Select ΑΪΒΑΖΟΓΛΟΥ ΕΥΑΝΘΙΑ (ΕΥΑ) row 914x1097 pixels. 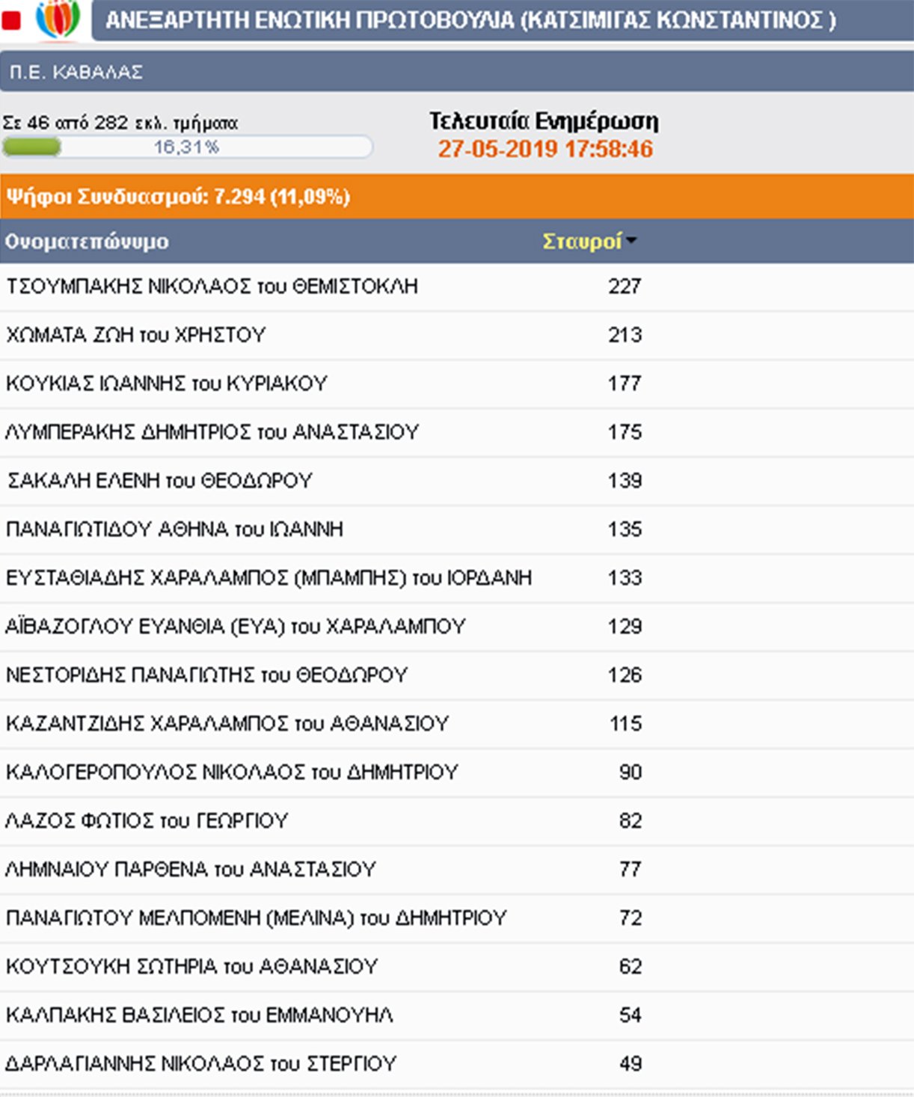pyautogui.click(x=457, y=627)
